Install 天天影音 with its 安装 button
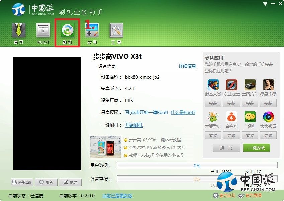284x201 pixels. click(x=268, y=135)
